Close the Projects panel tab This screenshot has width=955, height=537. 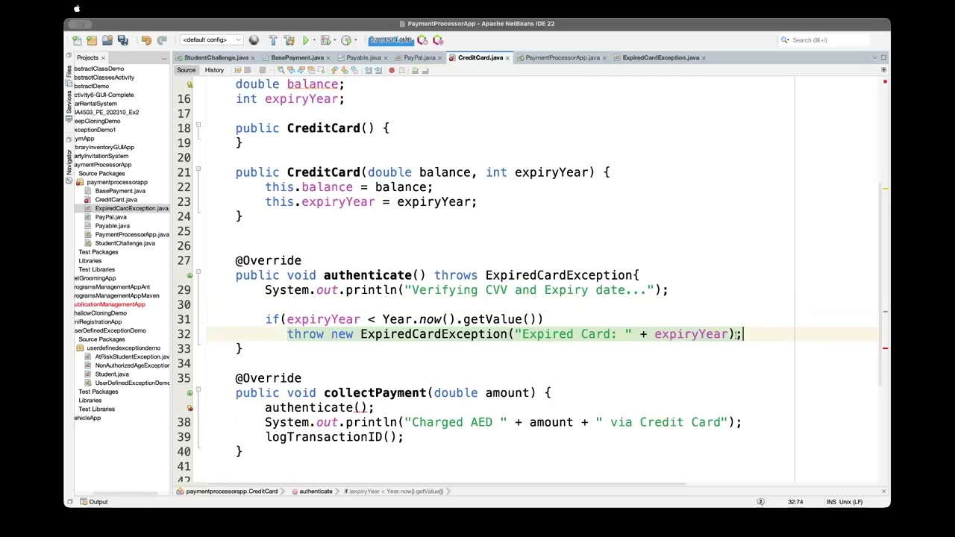coord(103,57)
